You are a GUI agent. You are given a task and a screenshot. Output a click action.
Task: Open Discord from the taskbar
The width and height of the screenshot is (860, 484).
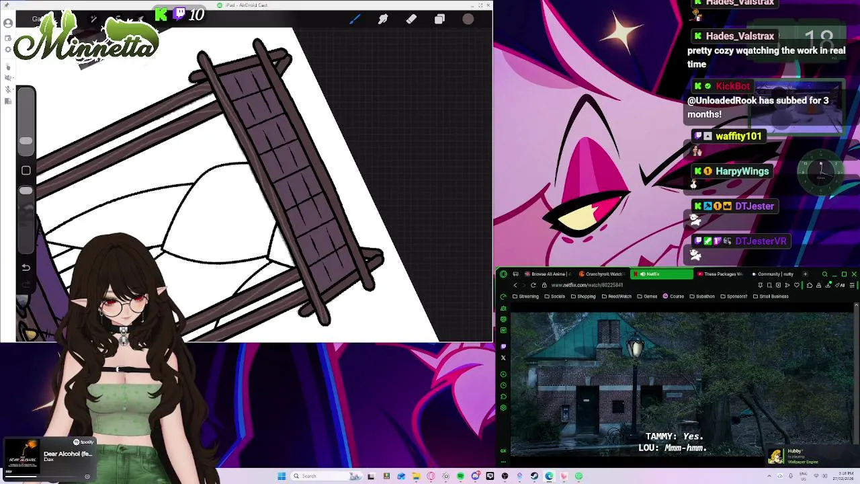click(x=476, y=476)
